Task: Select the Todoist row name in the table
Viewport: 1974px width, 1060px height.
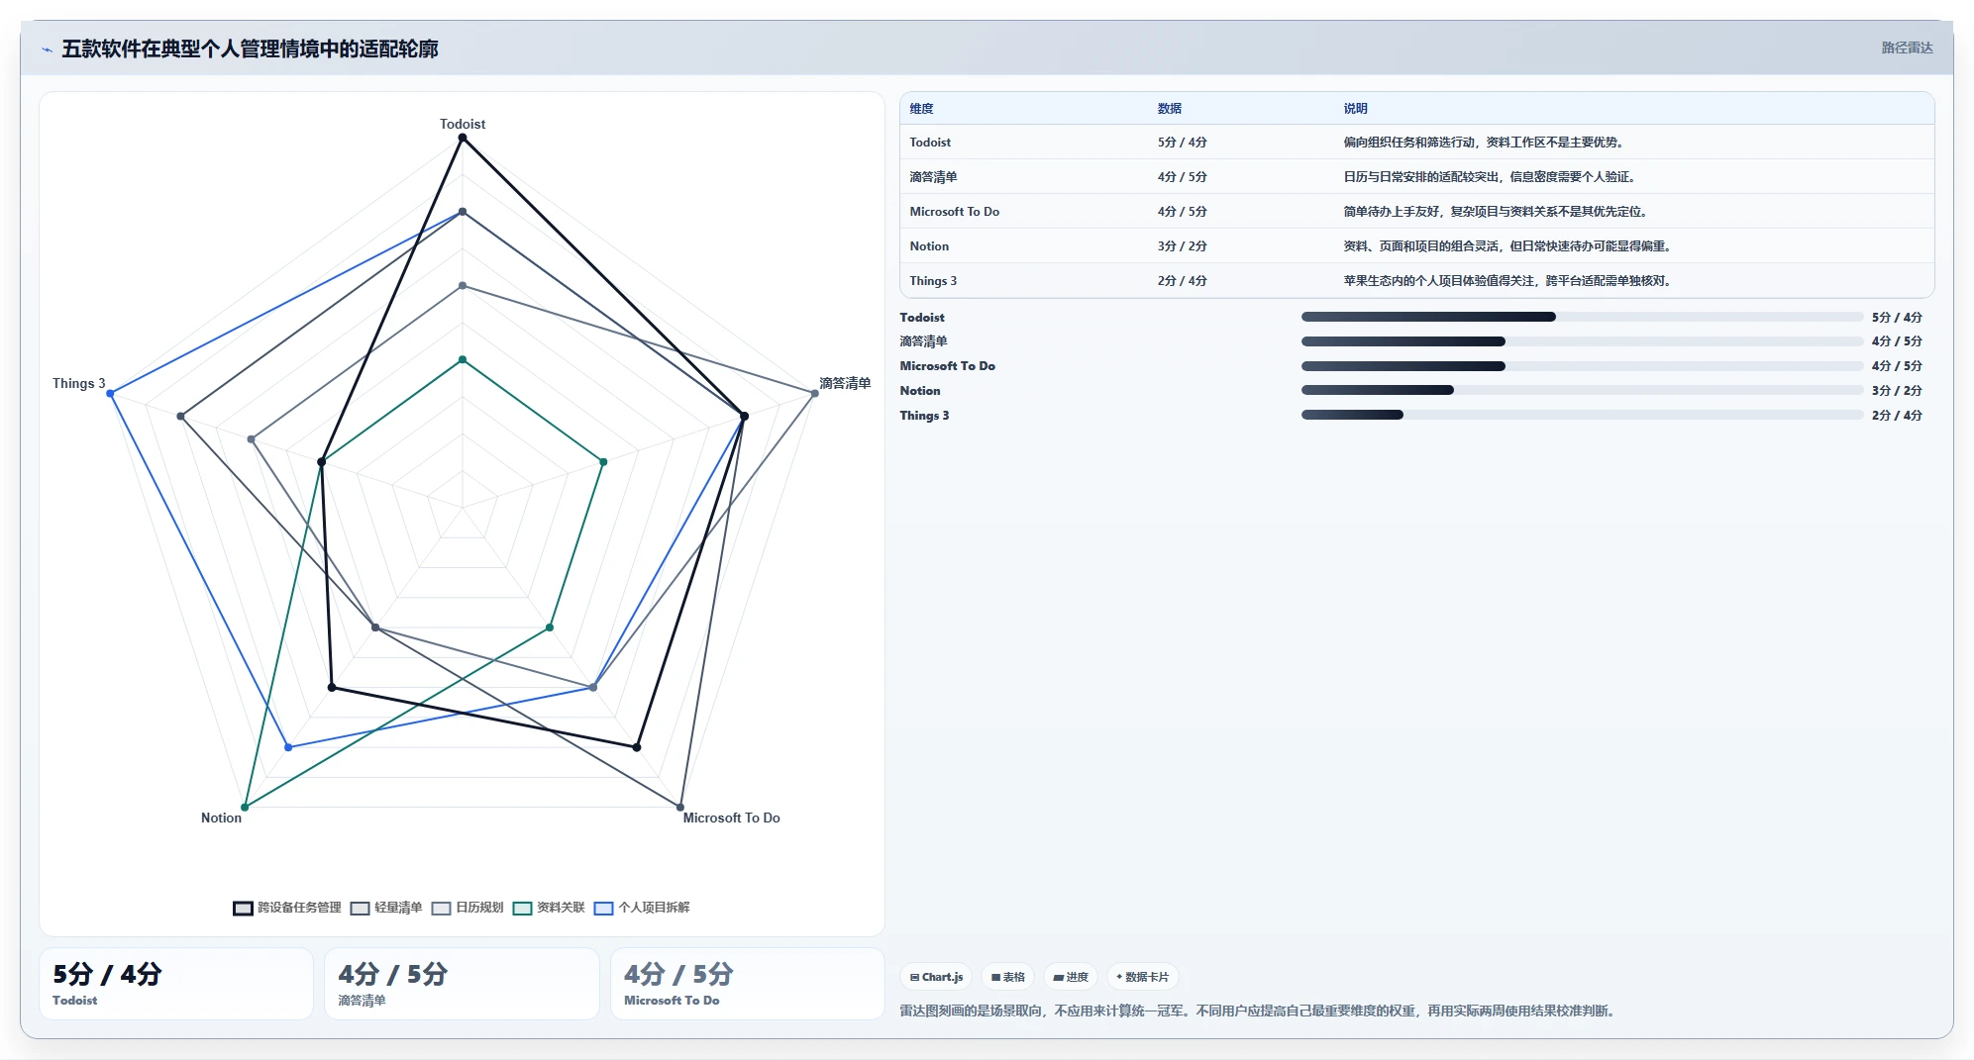Action: (930, 143)
